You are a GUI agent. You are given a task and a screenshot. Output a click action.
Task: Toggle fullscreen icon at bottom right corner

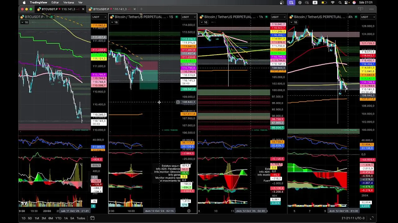[x=372, y=218]
